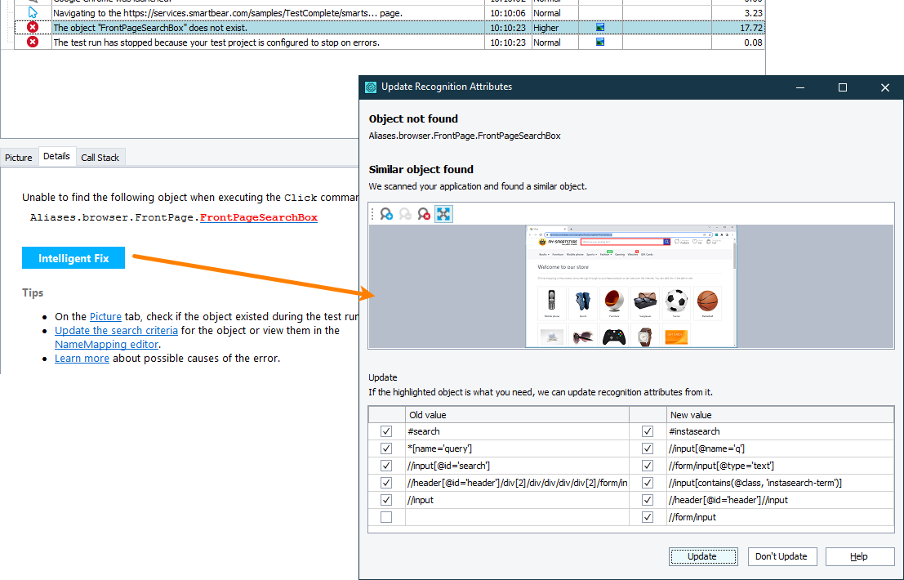Click the Learn more link

[82, 358]
